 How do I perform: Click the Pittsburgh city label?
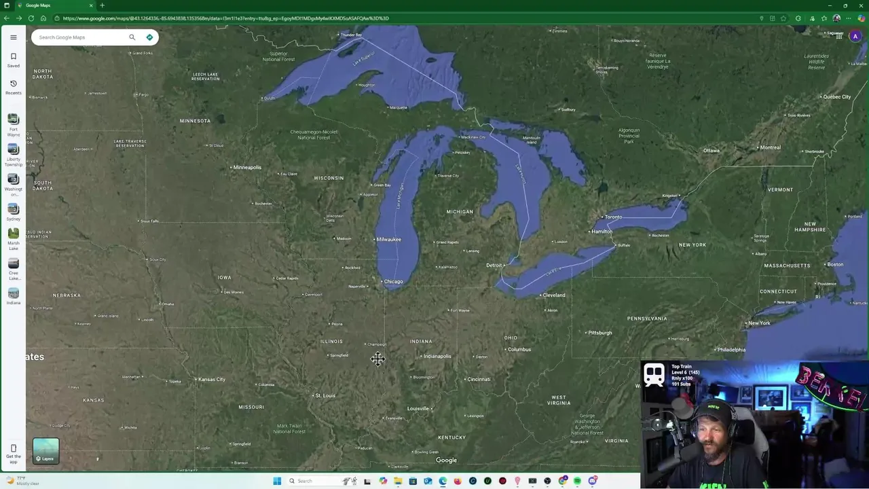(600, 333)
